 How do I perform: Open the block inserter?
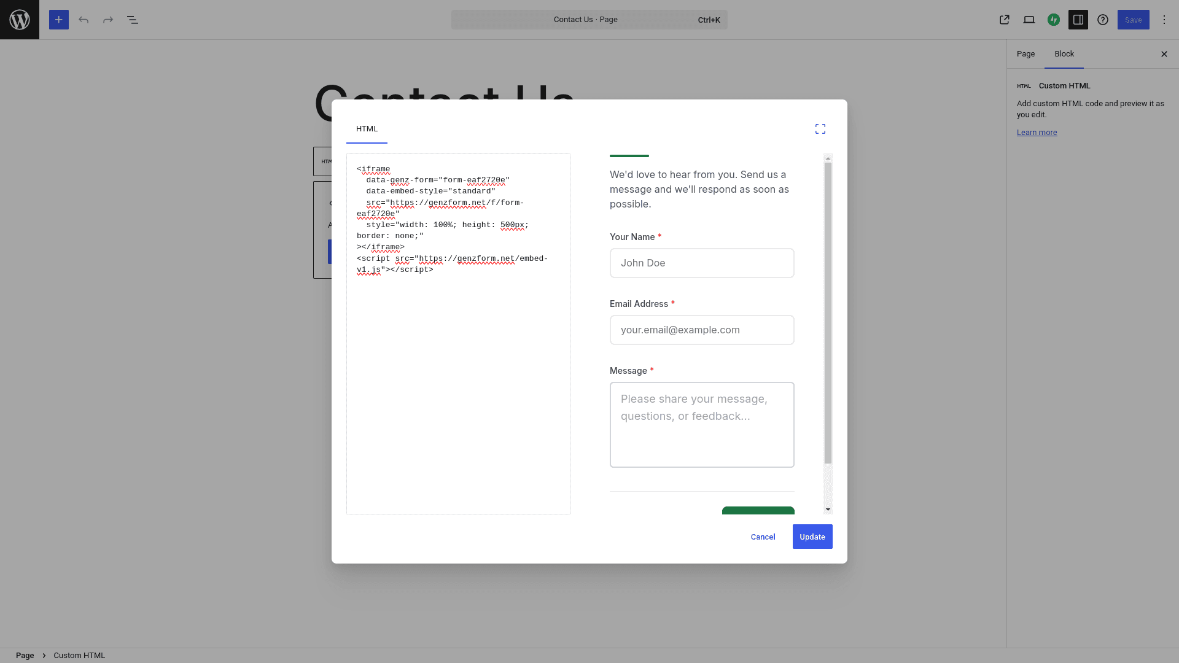tap(58, 19)
